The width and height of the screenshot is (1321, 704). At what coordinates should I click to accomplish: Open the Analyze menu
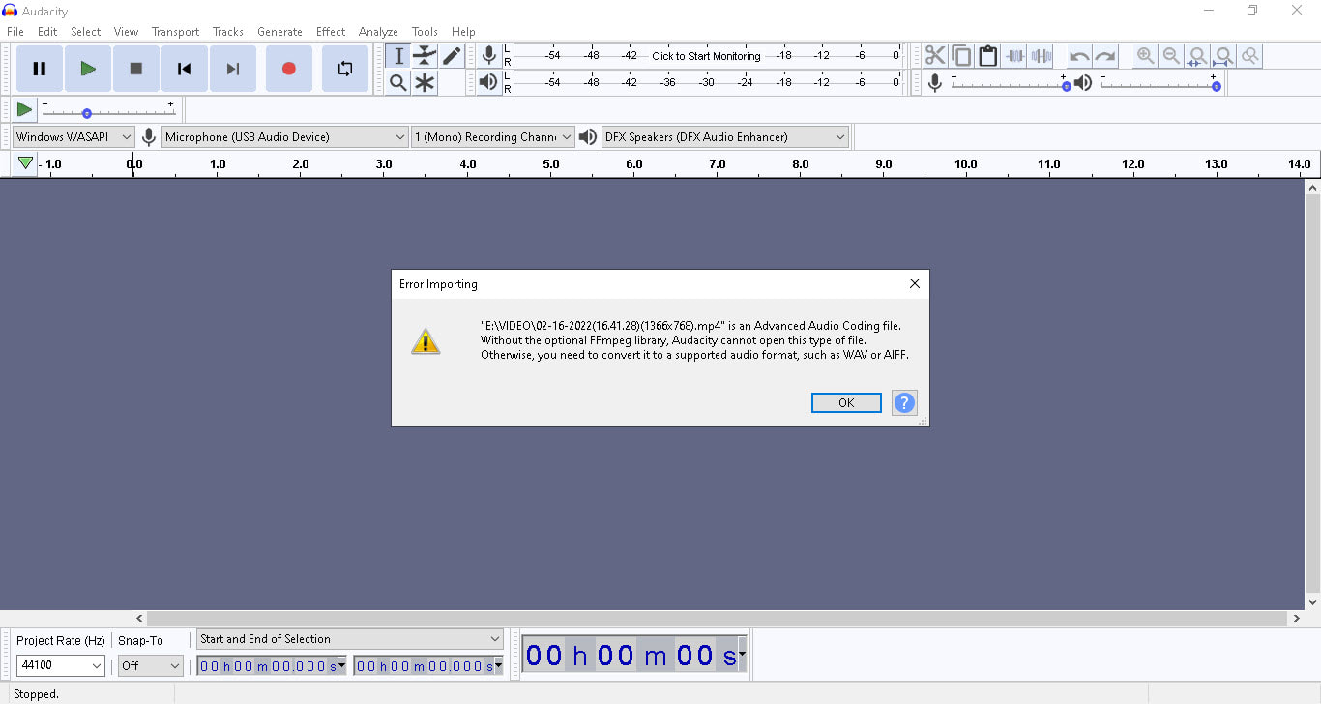pyautogui.click(x=378, y=32)
